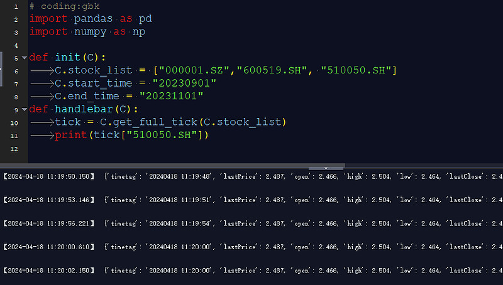Collapse the init function fold arrow
Image resolution: width=503 pixels, height=285 pixels.
click(x=24, y=58)
